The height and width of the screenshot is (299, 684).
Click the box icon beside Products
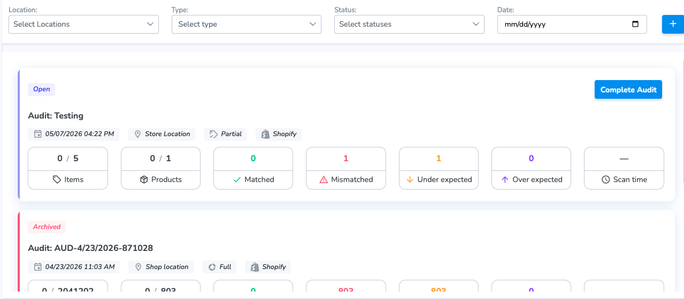pos(144,180)
